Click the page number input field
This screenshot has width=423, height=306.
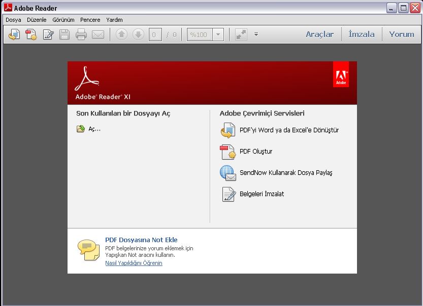(x=155, y=34)
